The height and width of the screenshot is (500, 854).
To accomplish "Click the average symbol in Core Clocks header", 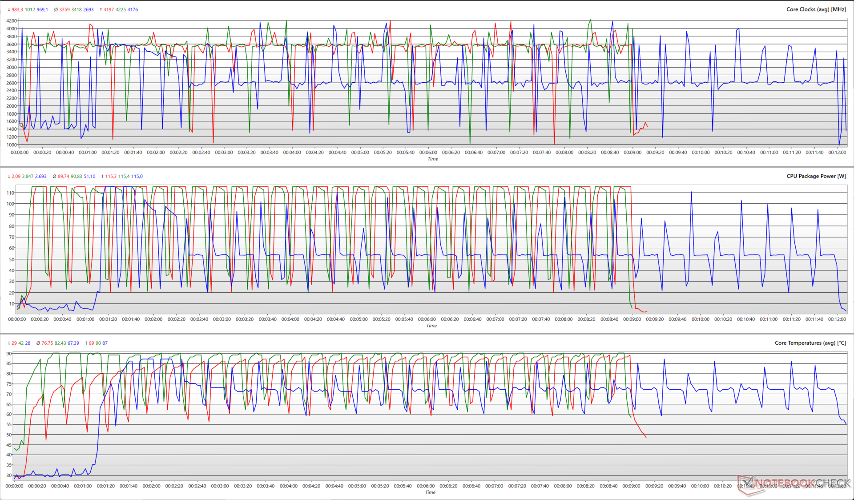I will (x=56, y=9).
